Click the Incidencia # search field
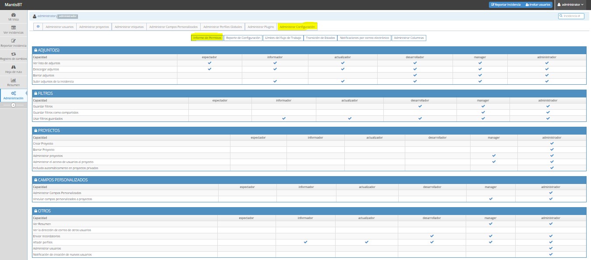The width and height of the screenshot is (591, 260). click(x=571, y=16)
